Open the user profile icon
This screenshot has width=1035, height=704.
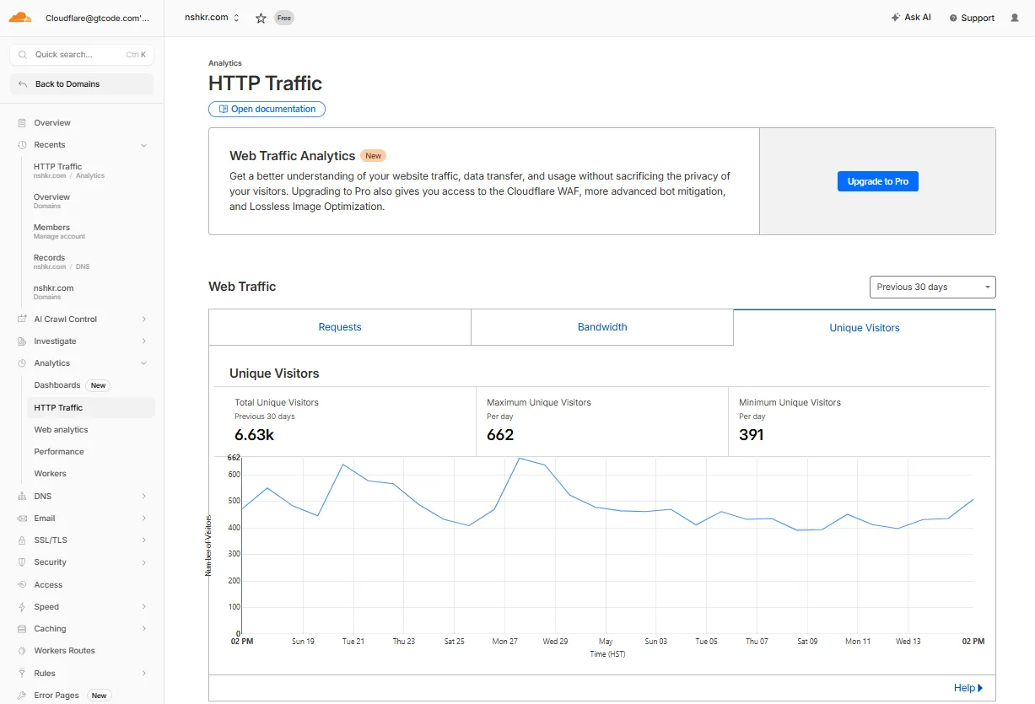1015,18
